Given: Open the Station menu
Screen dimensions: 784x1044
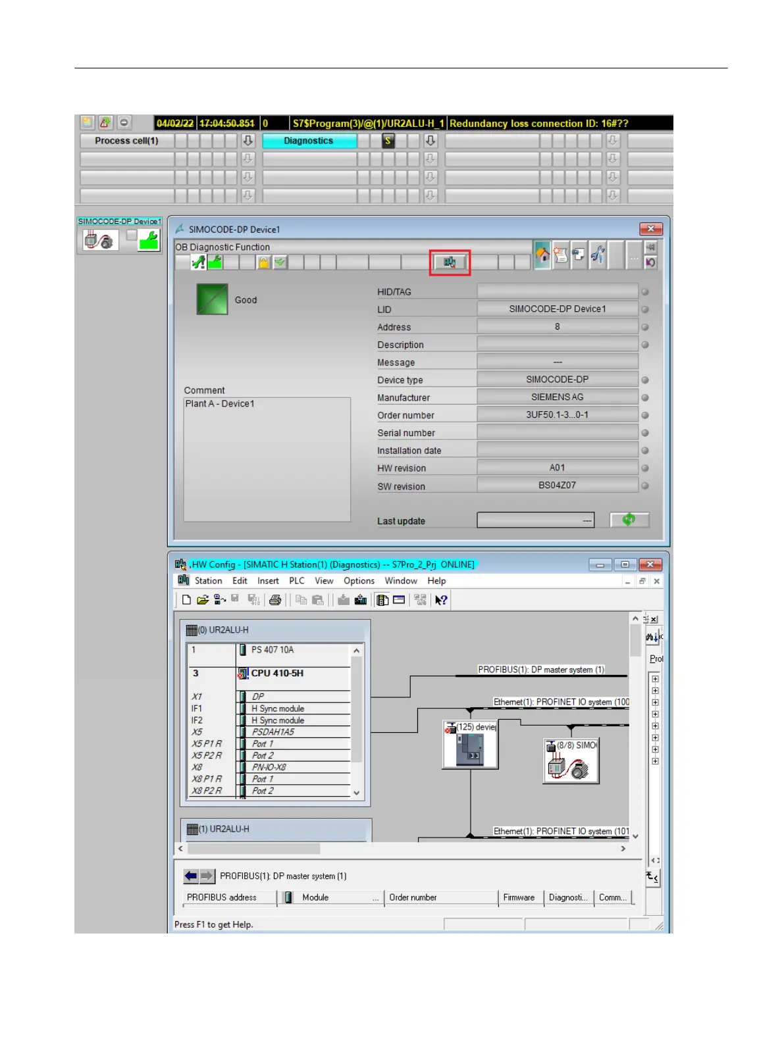Looking at the screenshot, I should (x=208, y=581).
